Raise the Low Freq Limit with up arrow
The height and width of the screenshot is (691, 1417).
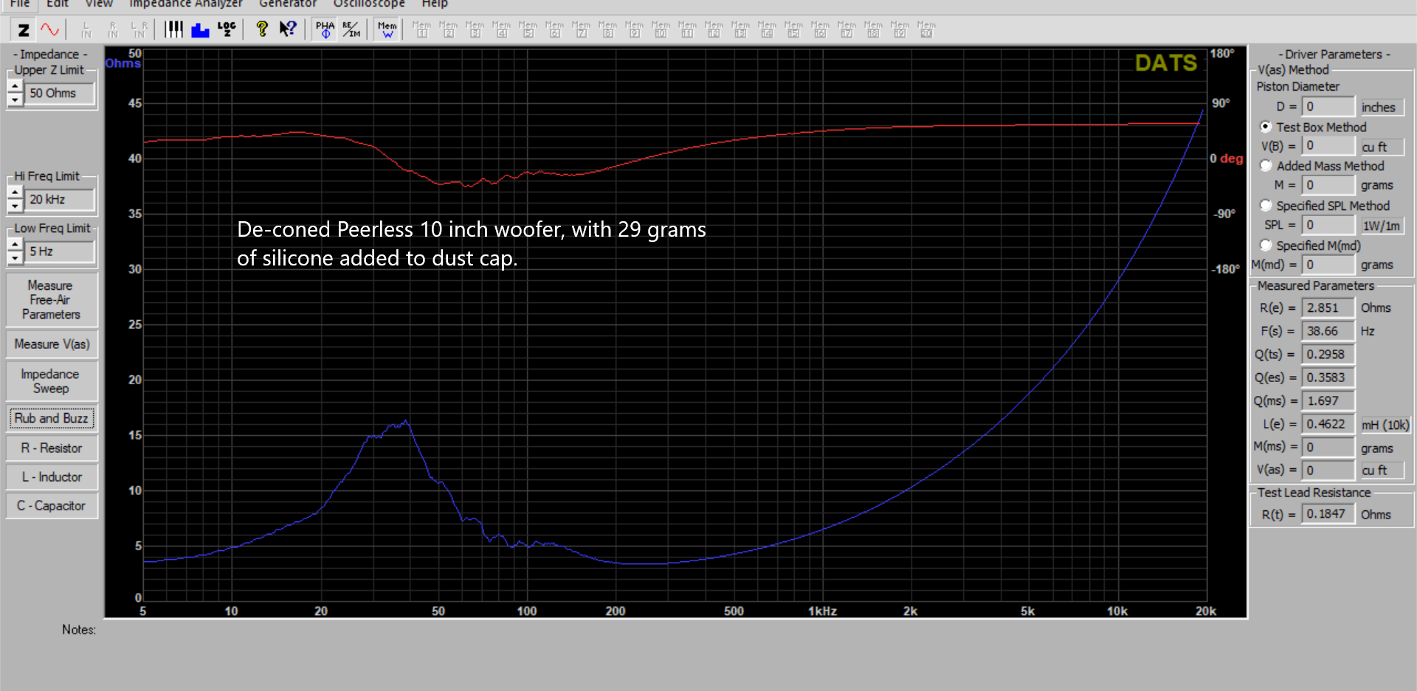15,245
